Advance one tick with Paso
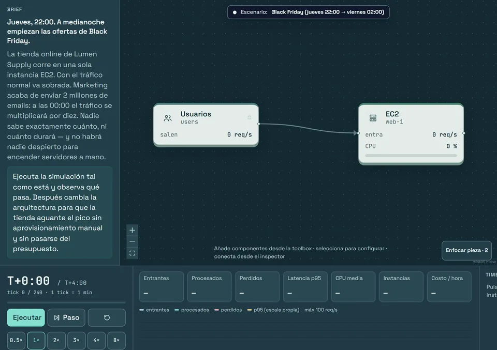The image size is (497, 350). [66, 317]
